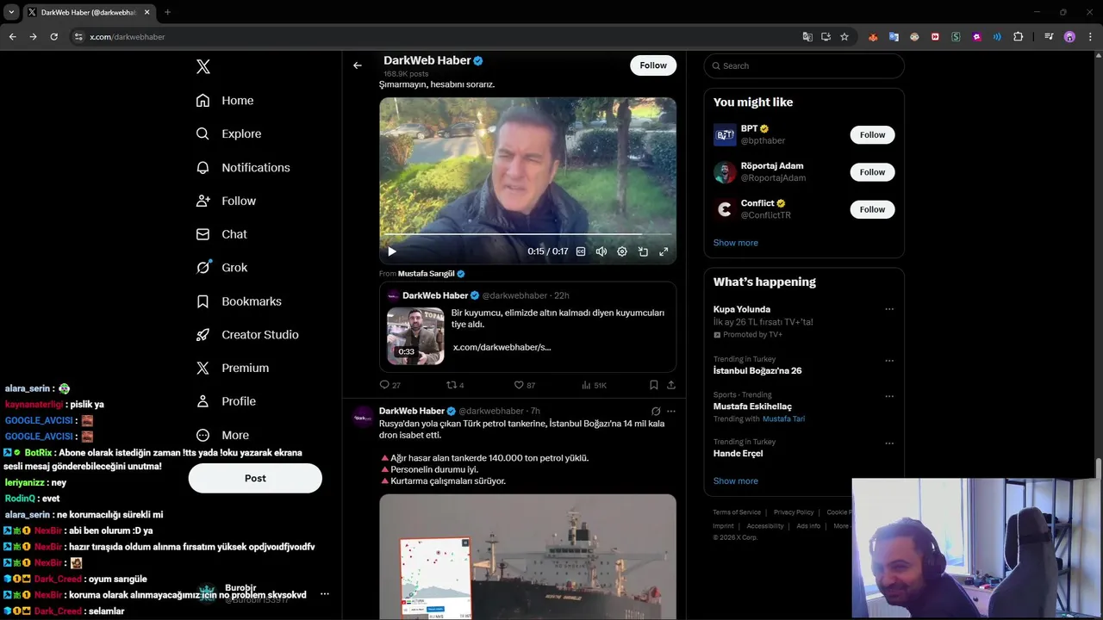Viewport: 1103px width, 620px height.
Task: Open options for Mustafa Eskihellaç trend
Action: pos(889,396)
